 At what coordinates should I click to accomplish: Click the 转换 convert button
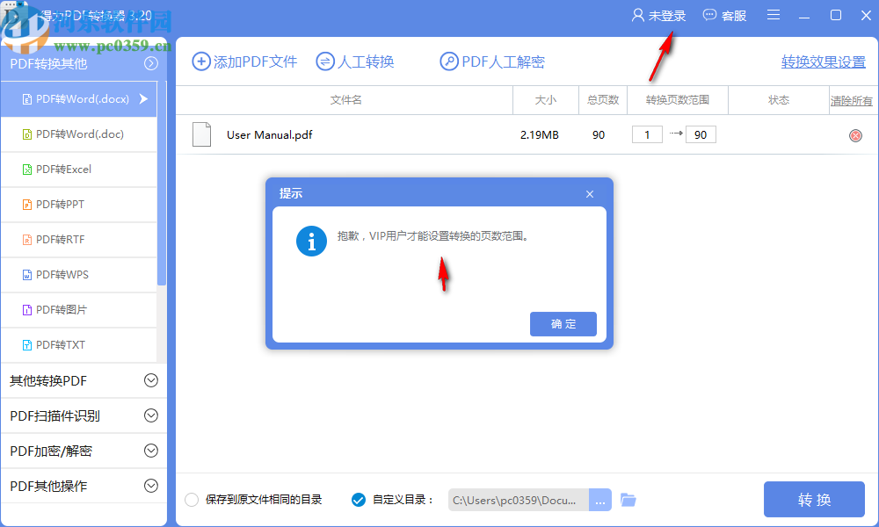click(814, 499)
